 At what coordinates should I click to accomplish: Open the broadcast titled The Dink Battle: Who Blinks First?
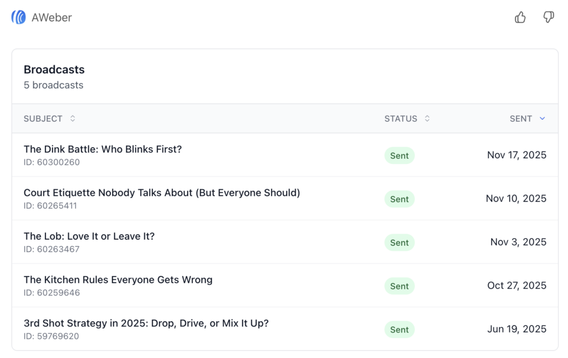103,149
